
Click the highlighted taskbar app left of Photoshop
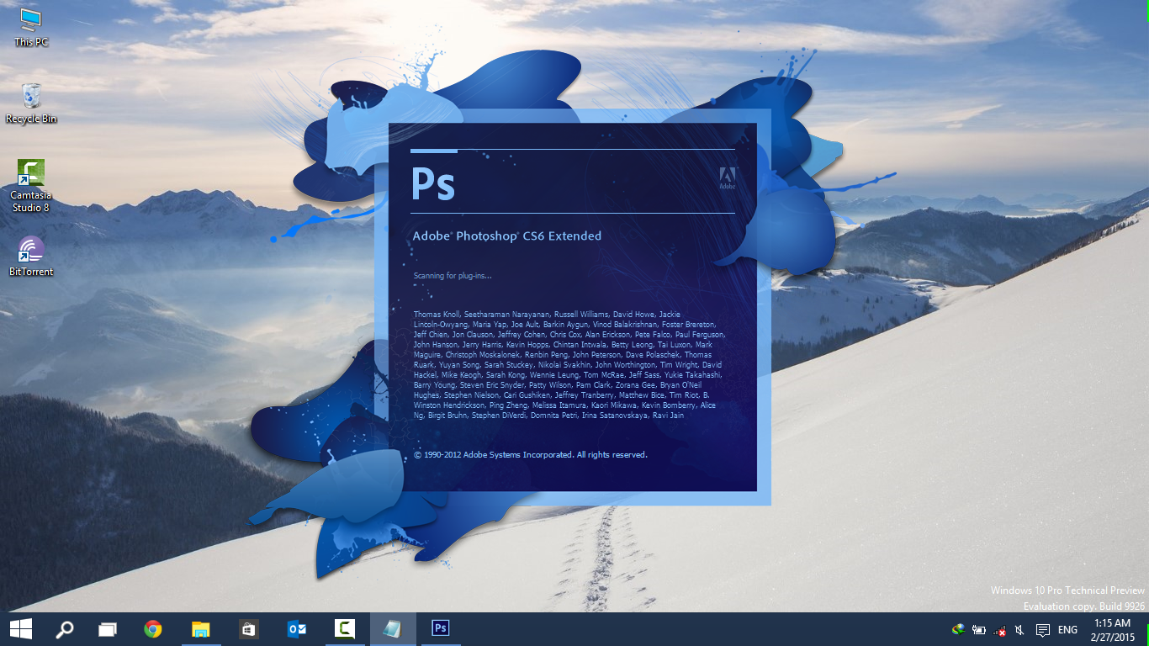pos(393,628)
